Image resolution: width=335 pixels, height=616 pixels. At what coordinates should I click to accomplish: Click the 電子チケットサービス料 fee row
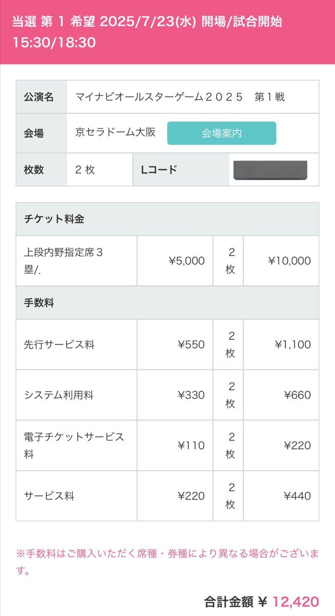[167, 446]
